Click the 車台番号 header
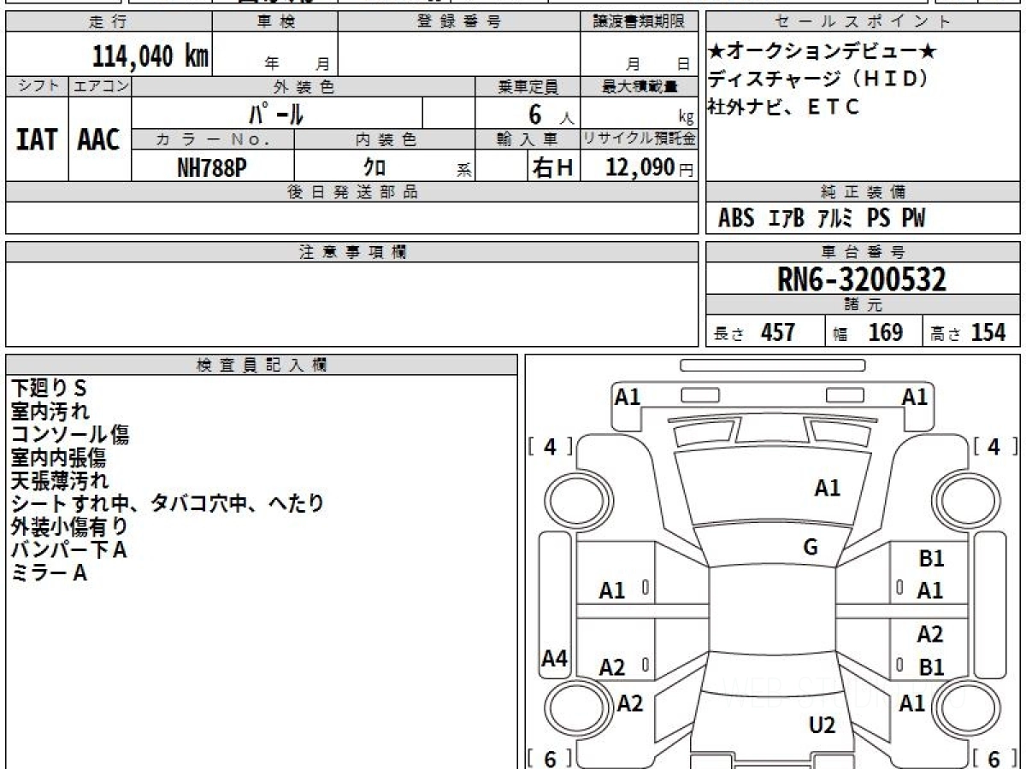1026x769 pixels. pos(864,252)
